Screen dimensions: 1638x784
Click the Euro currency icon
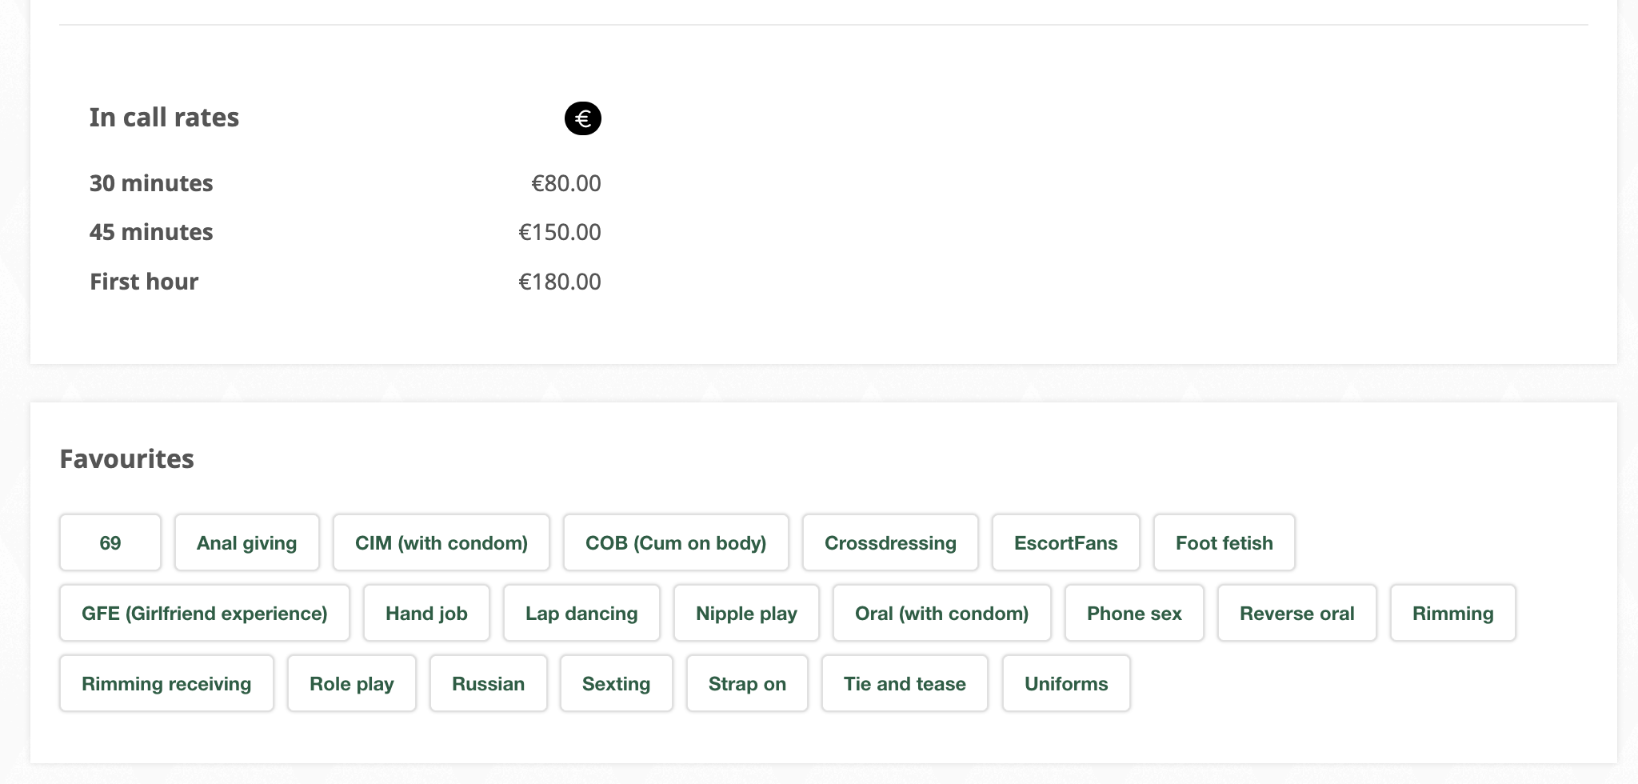[x=583, y=118]
